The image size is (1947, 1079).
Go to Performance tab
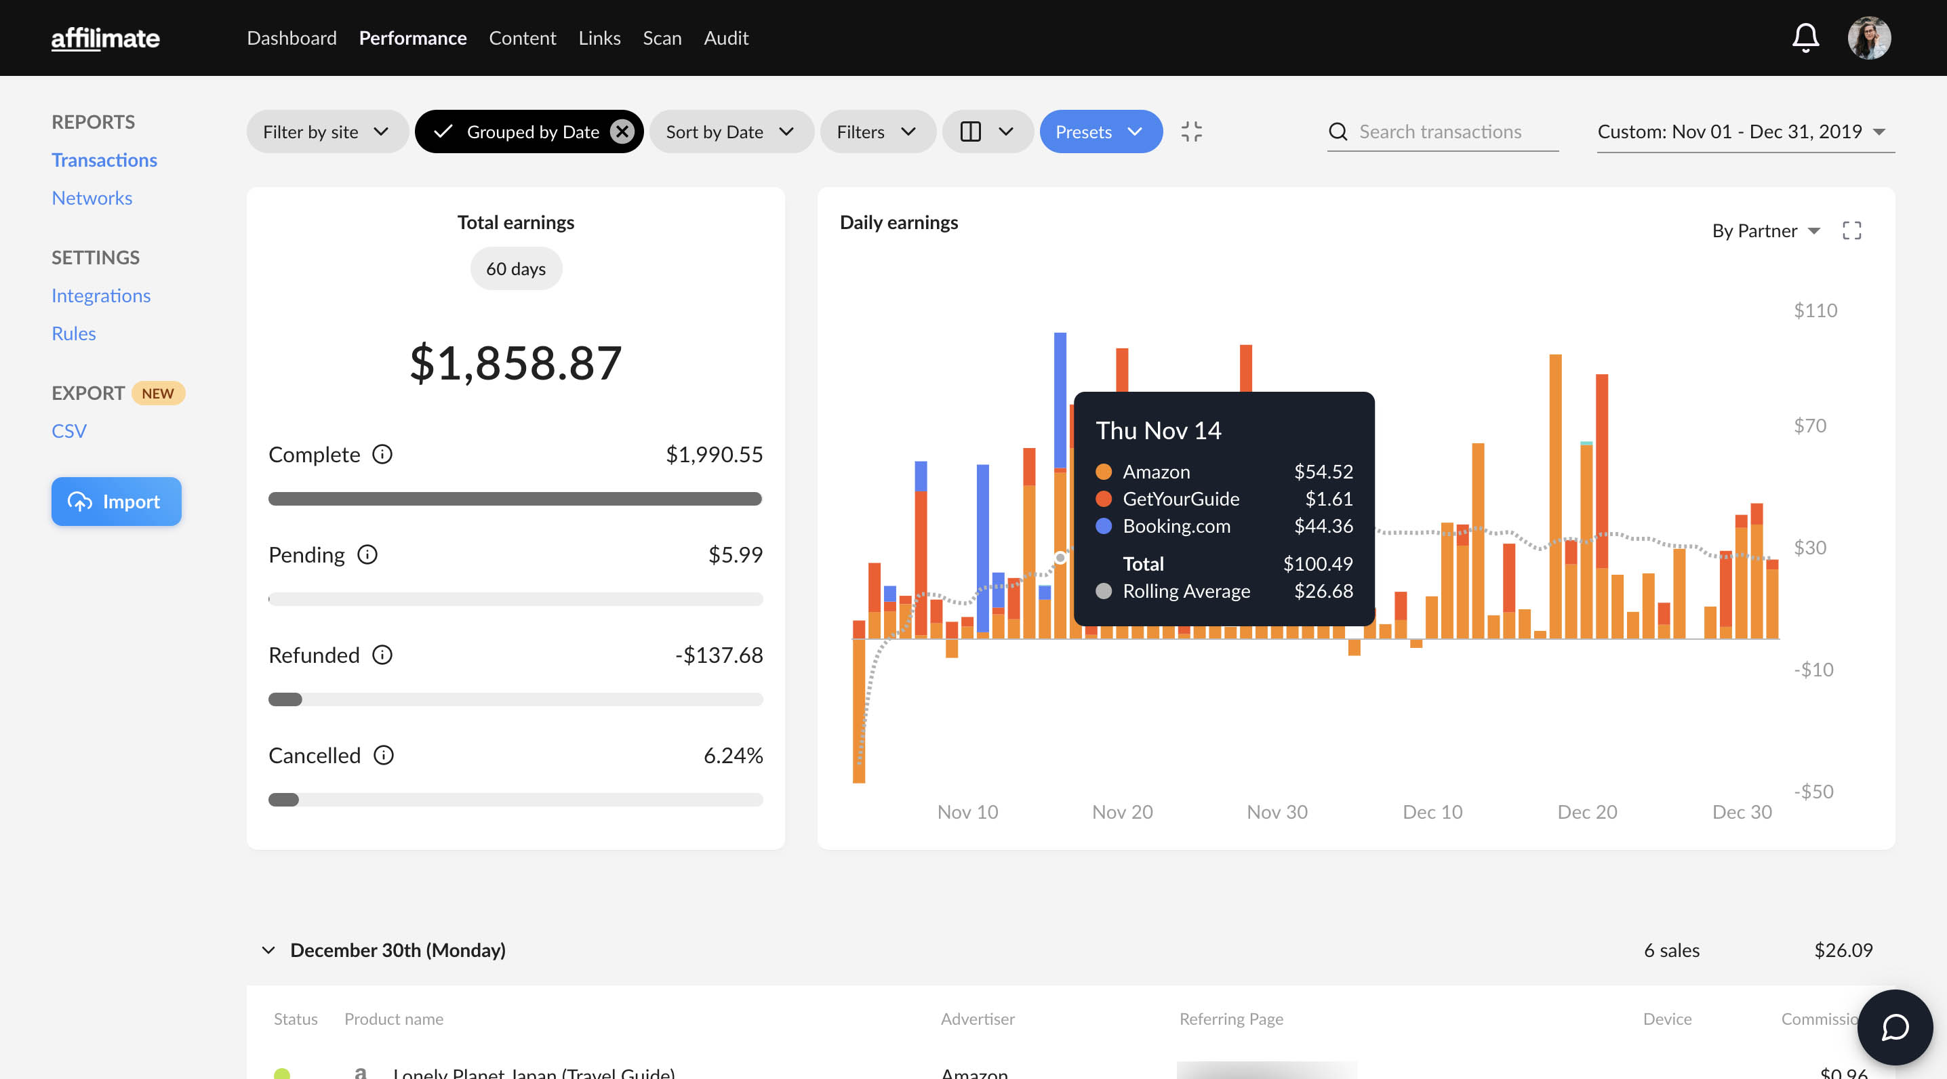(413, 38)
